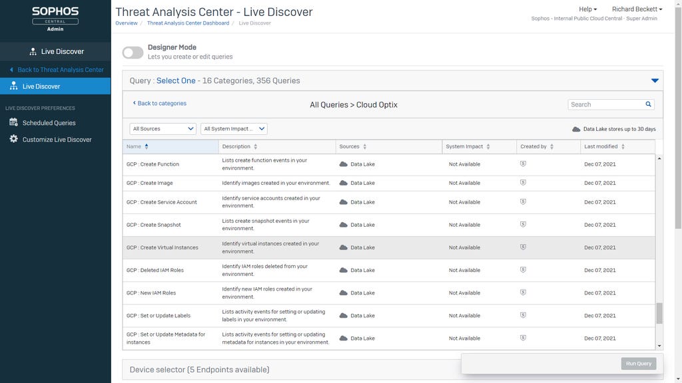Go to the Threat Analysis Center Dashboard breadcrumb
Image resolution: width=682 pixels, height=383 pixels.
pyautogui.click(x=187, y=23)
